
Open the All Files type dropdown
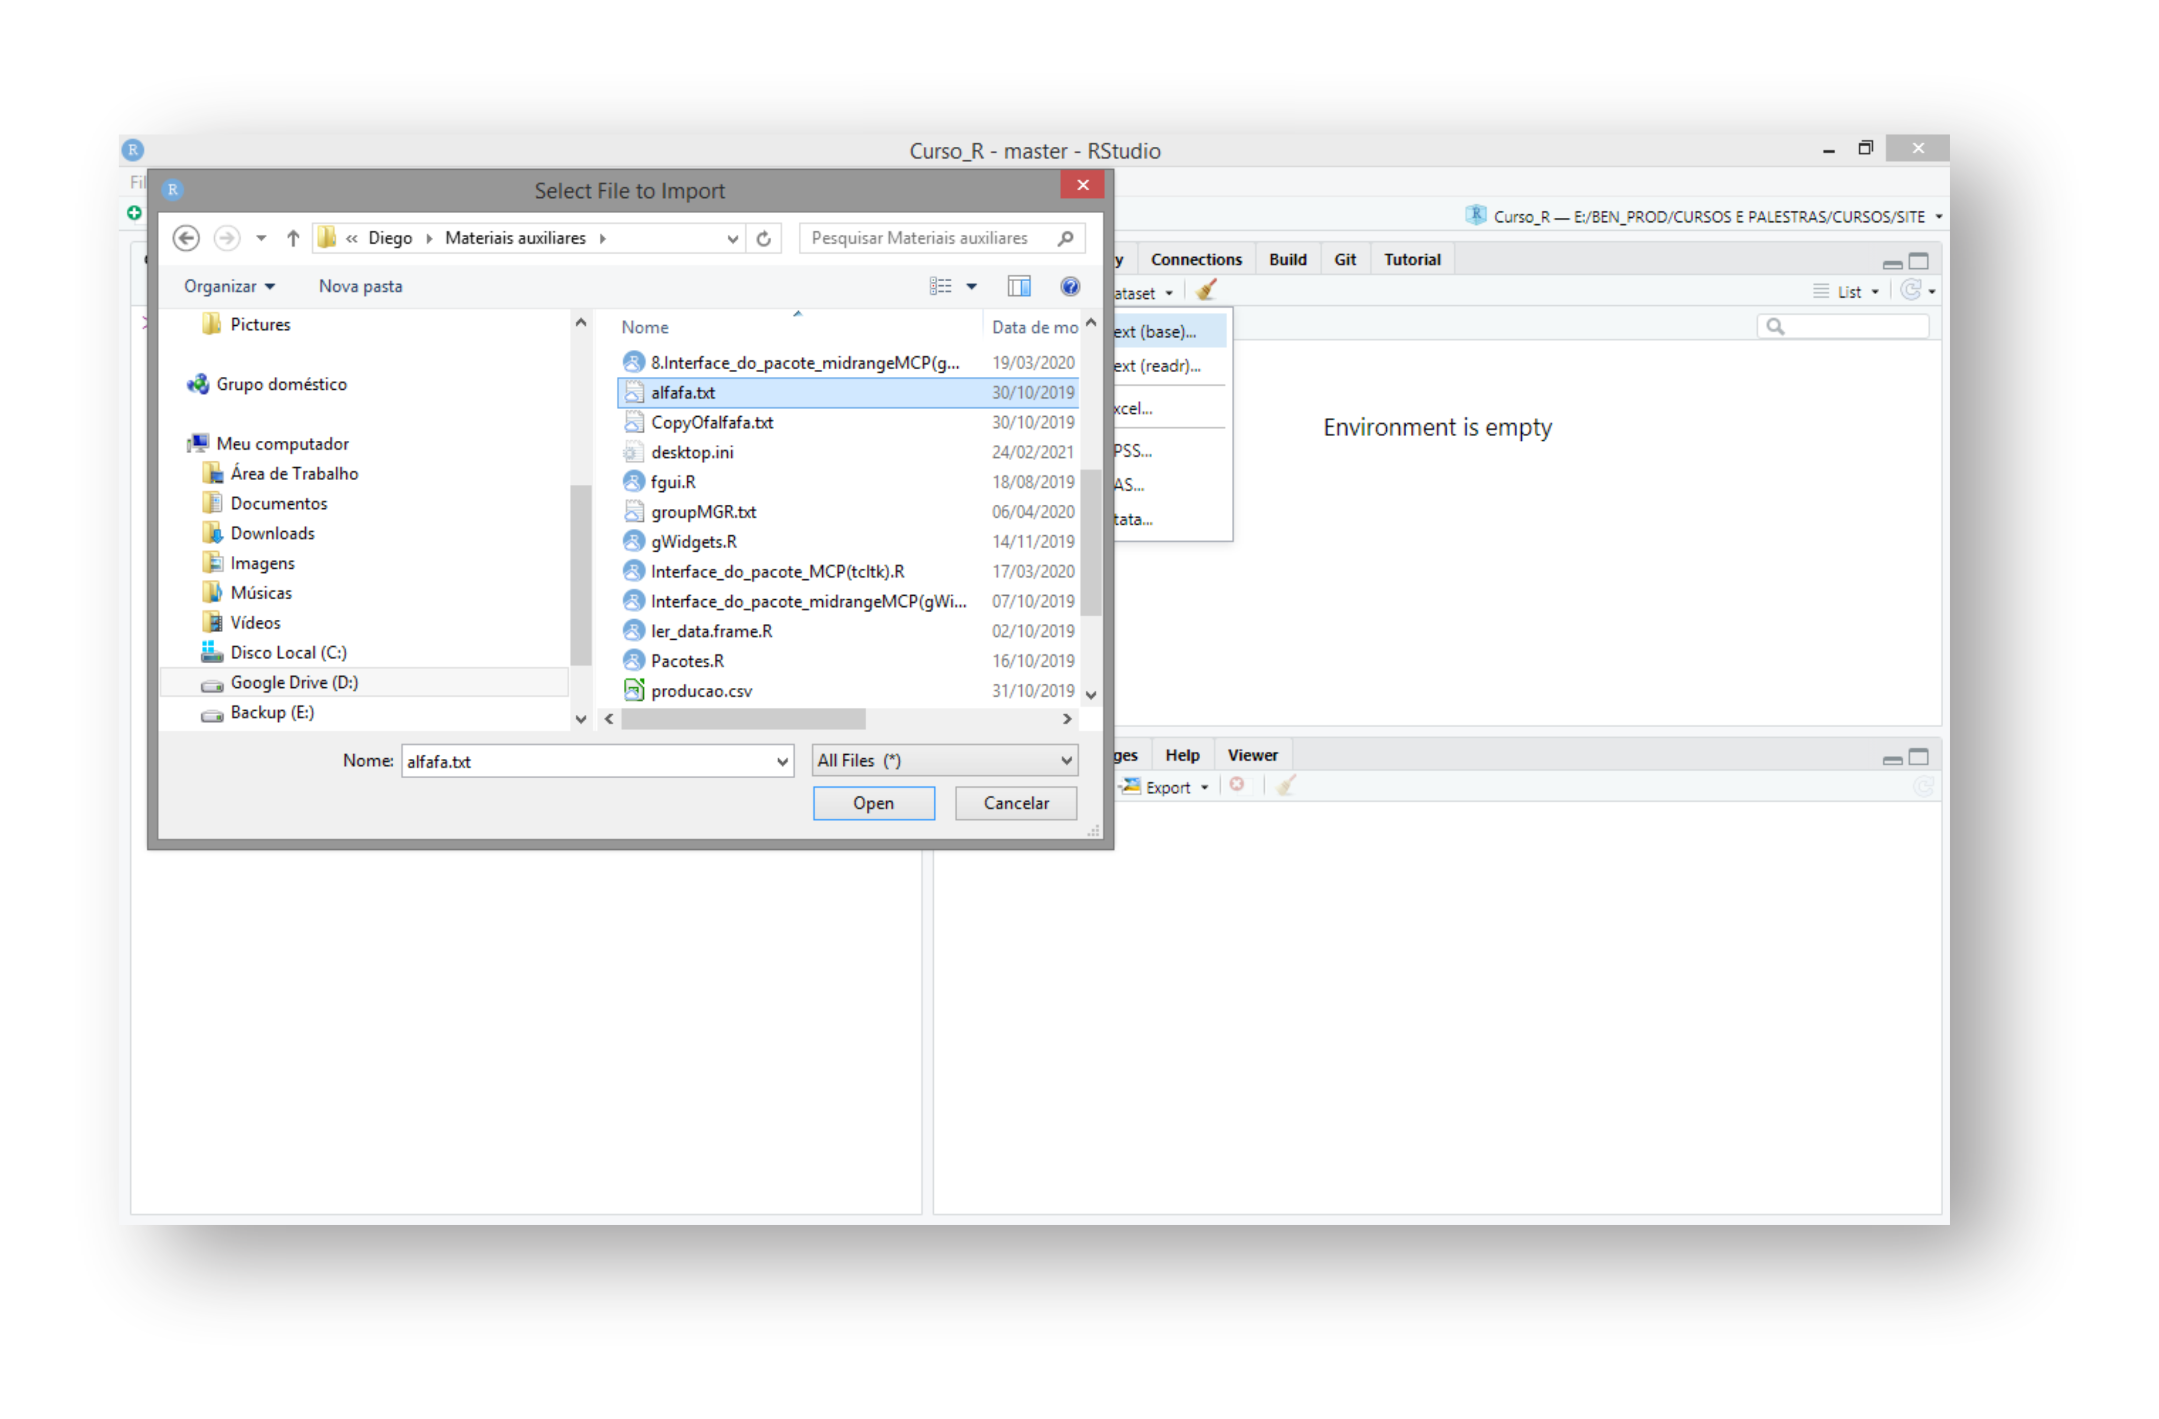(x=944, y=760)
